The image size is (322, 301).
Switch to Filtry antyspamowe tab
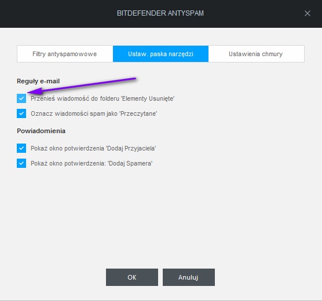[65, 54]
